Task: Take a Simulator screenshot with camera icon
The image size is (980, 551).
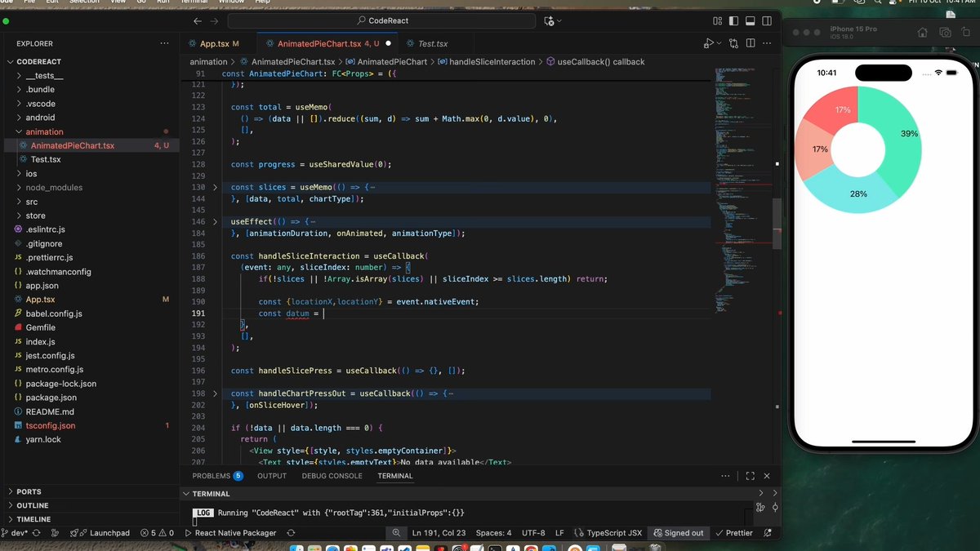Action: tap(944, 33)
